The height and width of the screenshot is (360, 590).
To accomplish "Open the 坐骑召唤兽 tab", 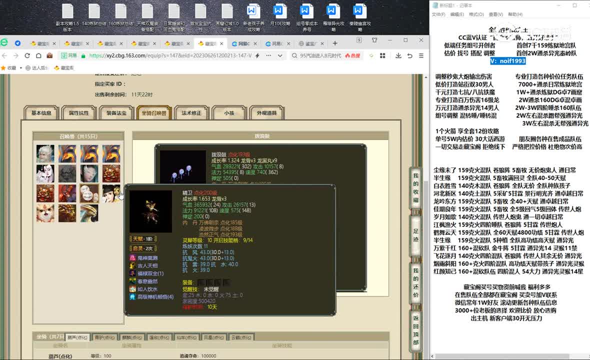I will tap(154, 113).
